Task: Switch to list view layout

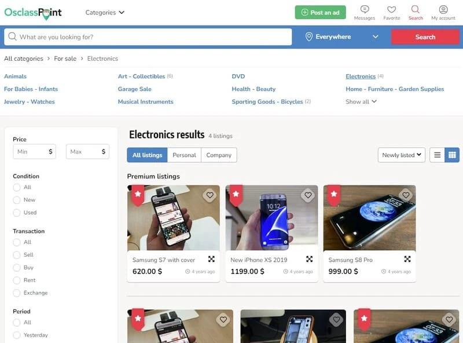Action: click(438, 155)
